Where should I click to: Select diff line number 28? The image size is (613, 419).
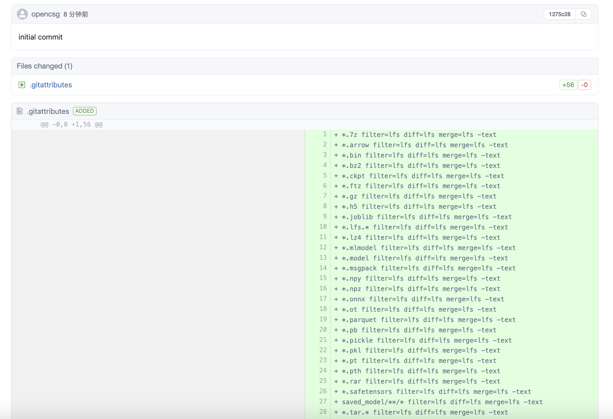coord(323,412)
